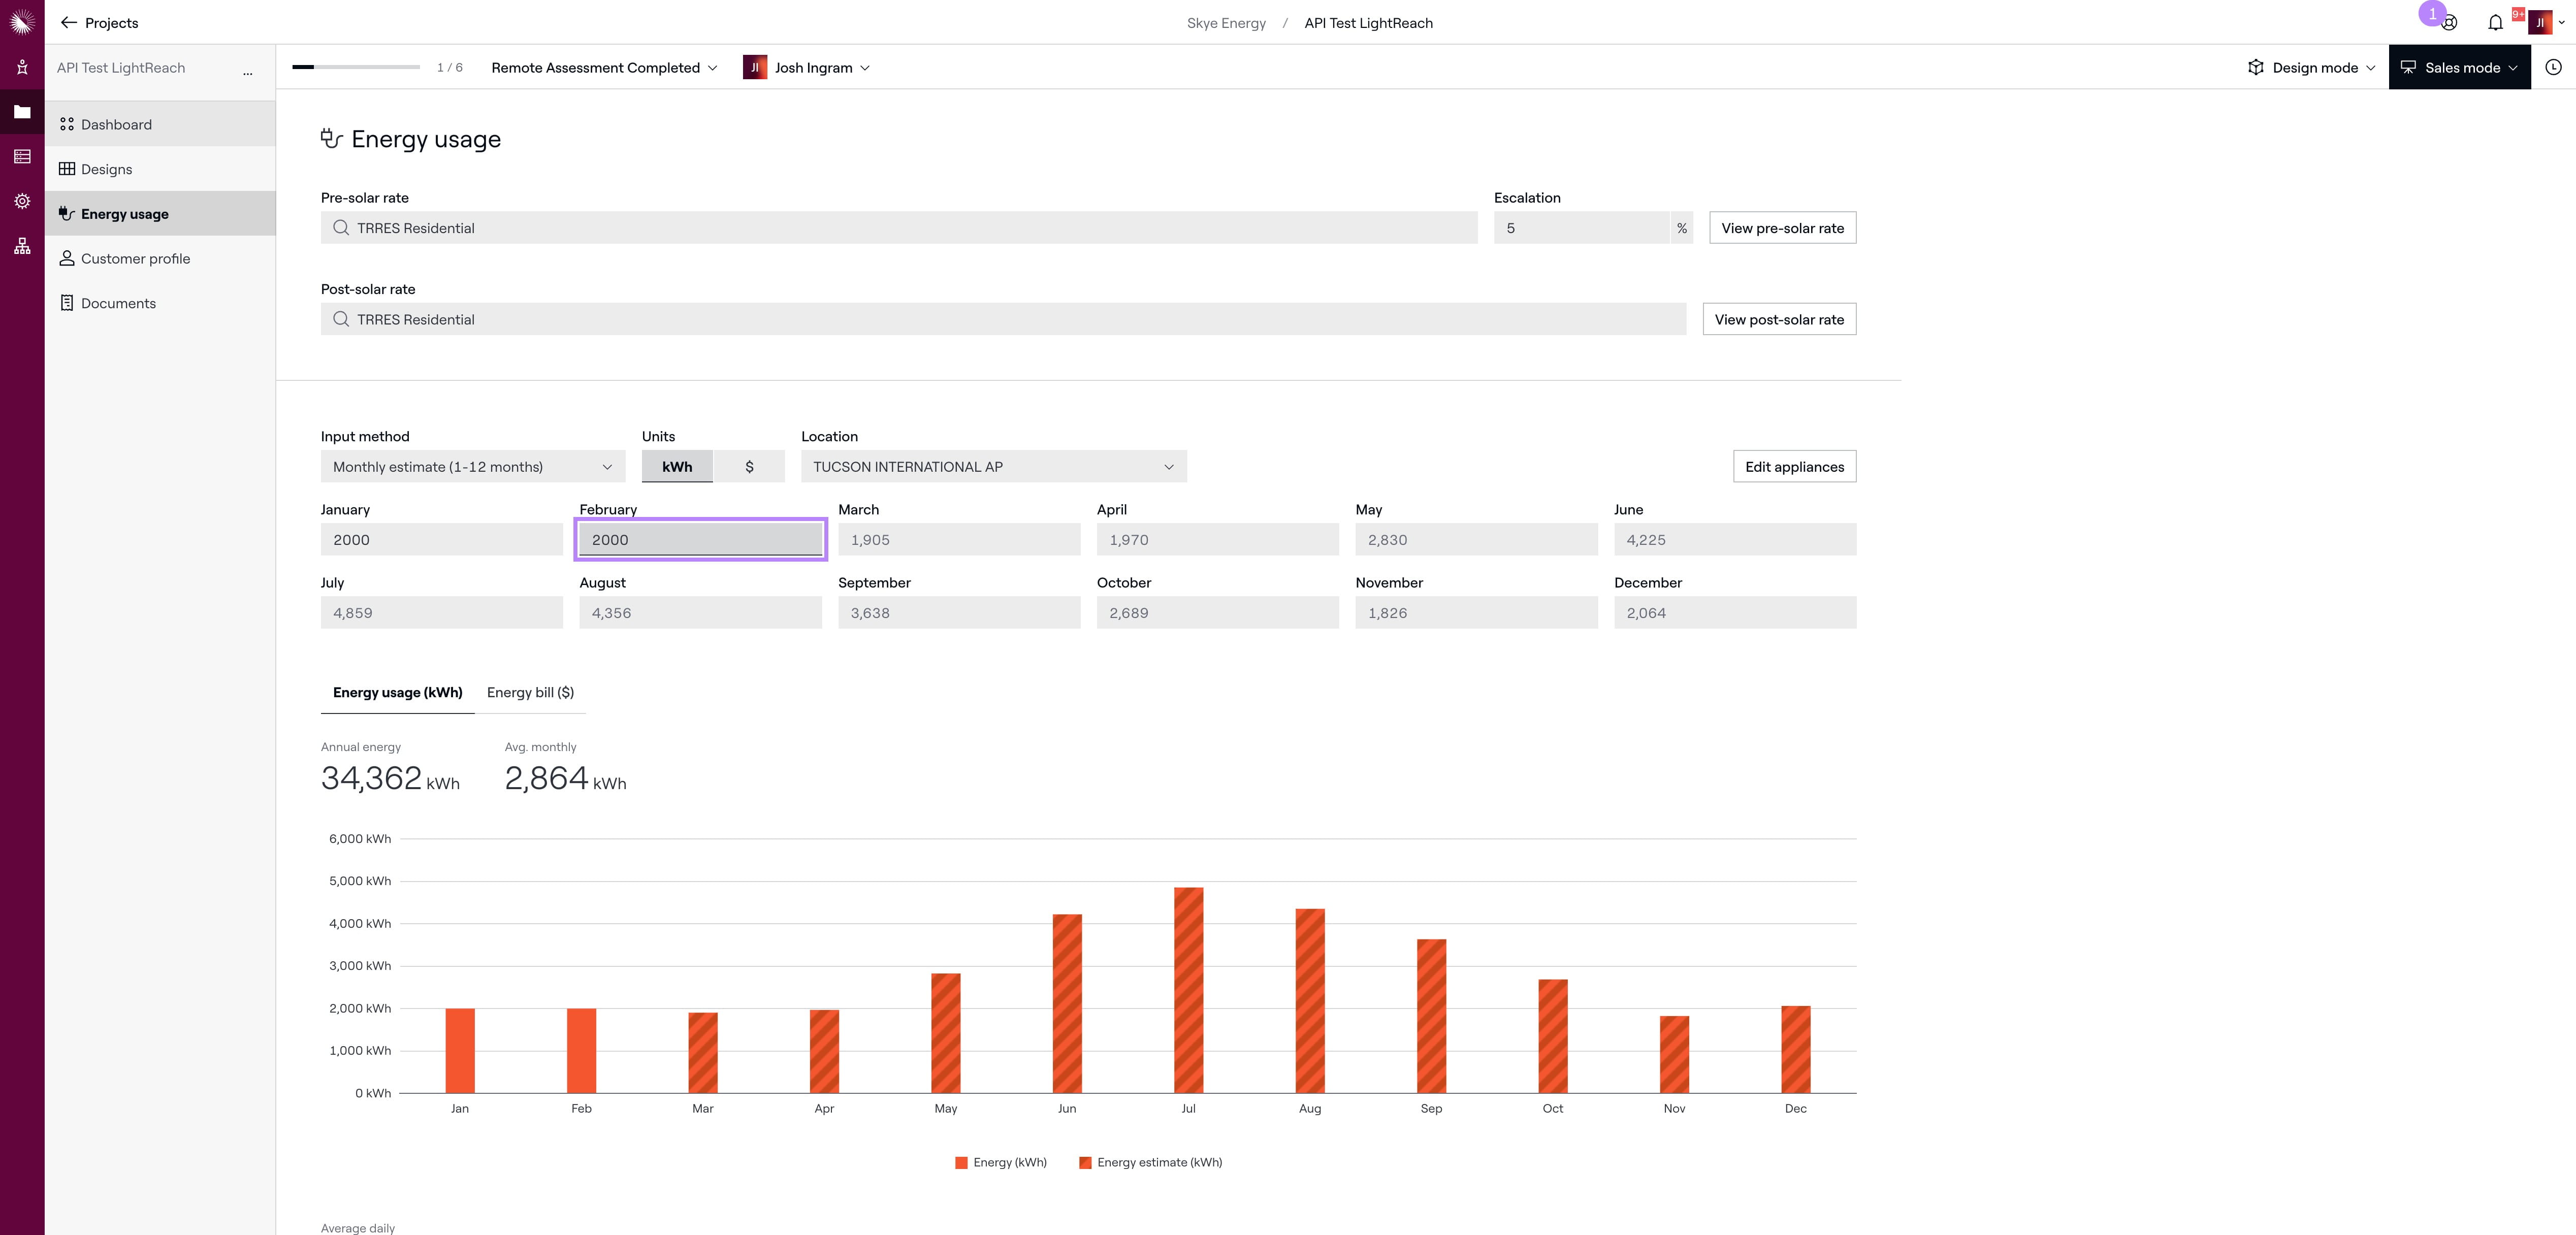The height and width of the screenshot is (1235, 2576).
Task: Click the March usage input field
Action: point(959,540)
